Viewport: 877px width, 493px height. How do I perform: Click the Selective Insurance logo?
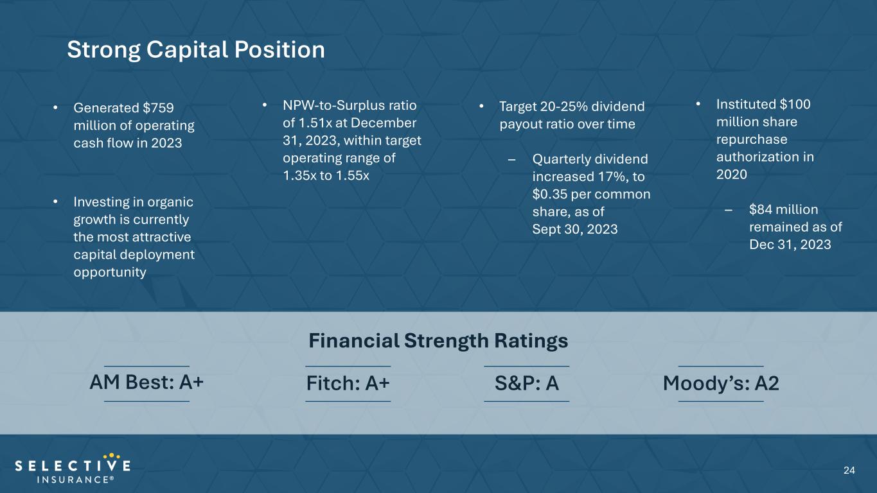point(73,471)
